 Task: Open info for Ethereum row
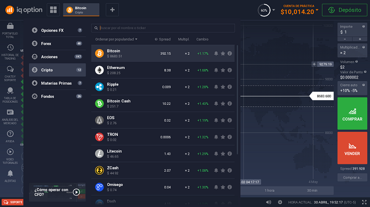[229, 70]
